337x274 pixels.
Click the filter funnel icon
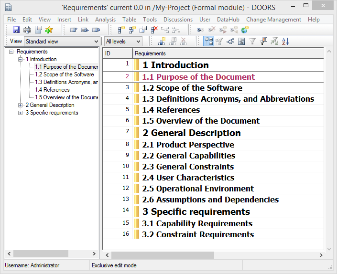252,42
